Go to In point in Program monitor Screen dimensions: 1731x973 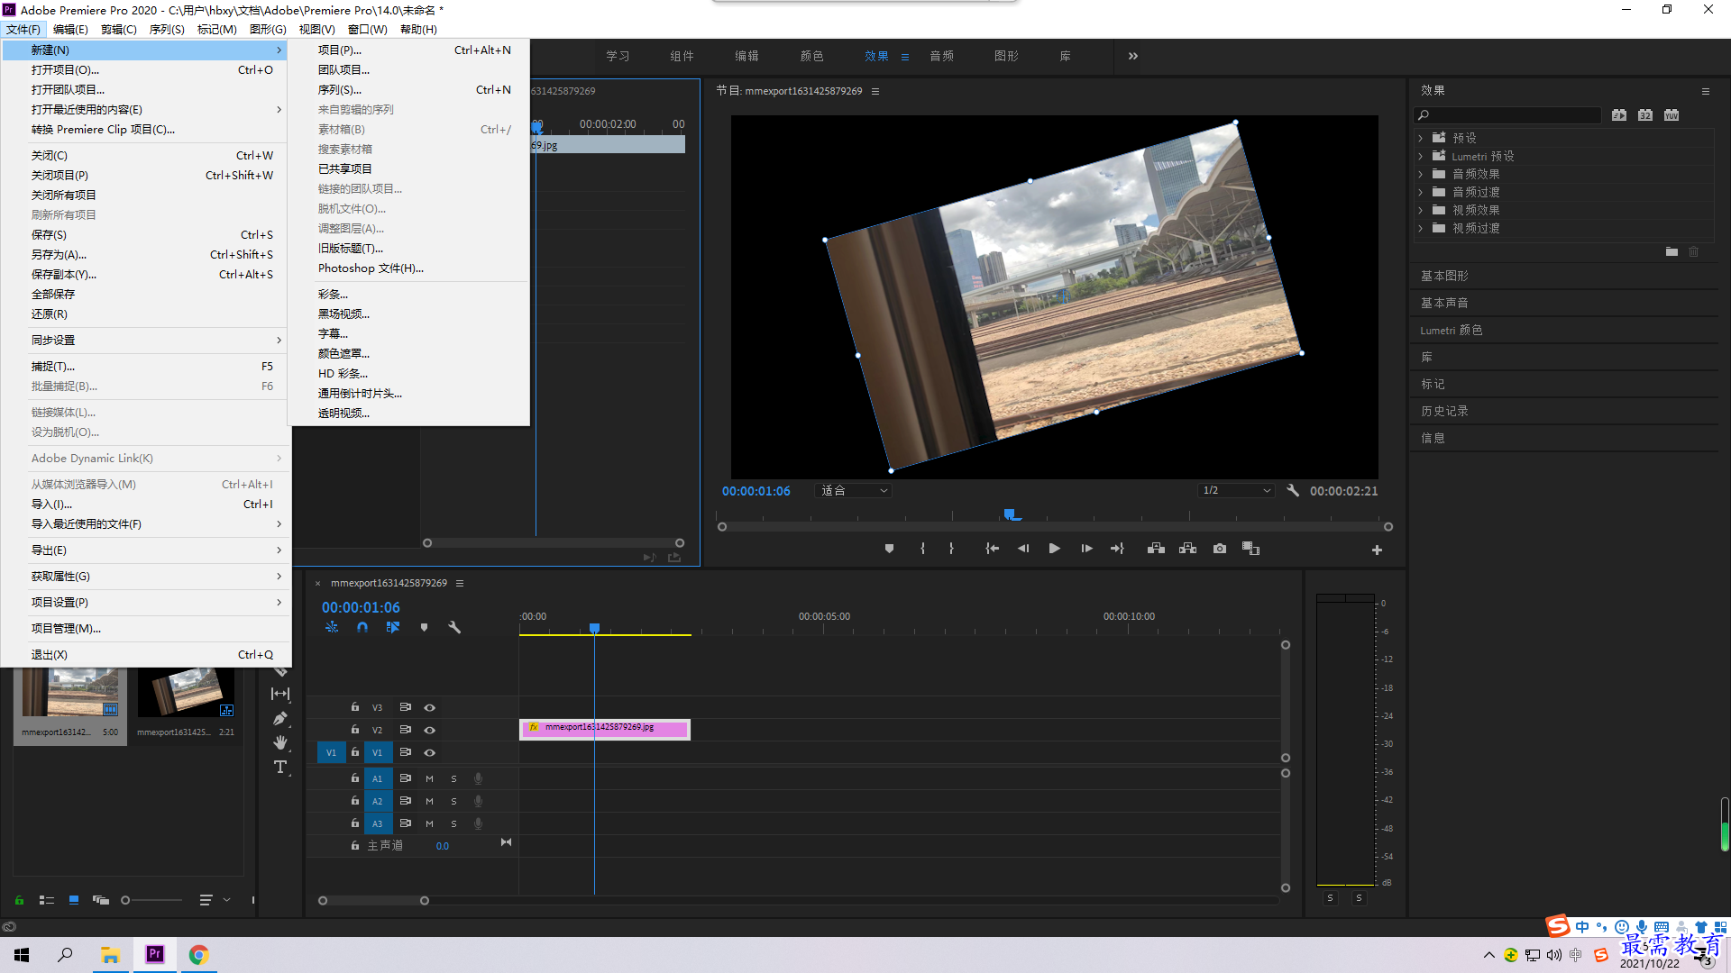click(992, 549)
